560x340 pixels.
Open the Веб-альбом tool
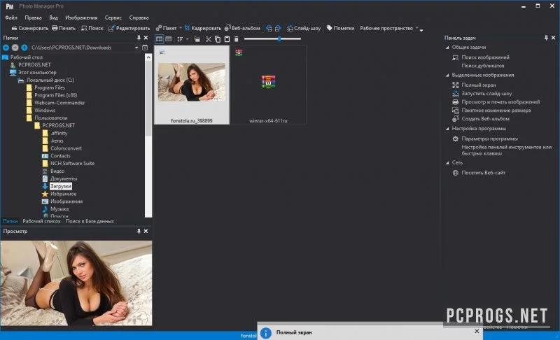coord(242,28)
